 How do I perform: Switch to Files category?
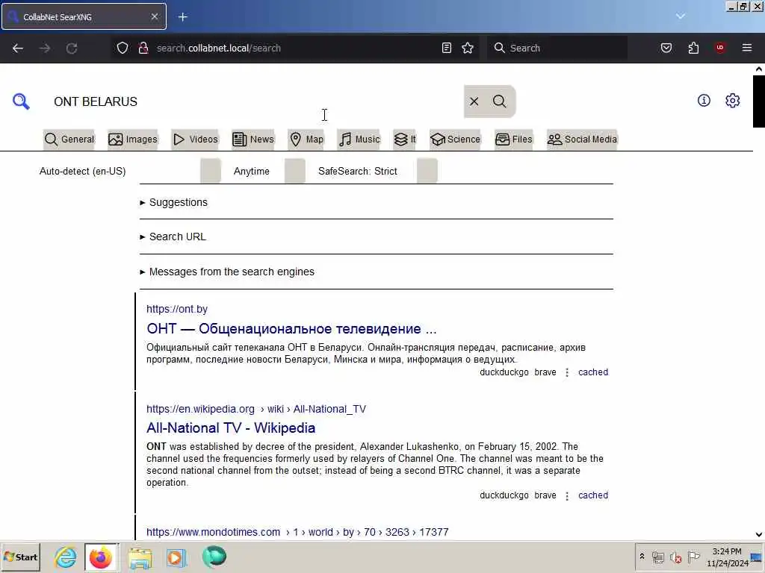(513, 140)
